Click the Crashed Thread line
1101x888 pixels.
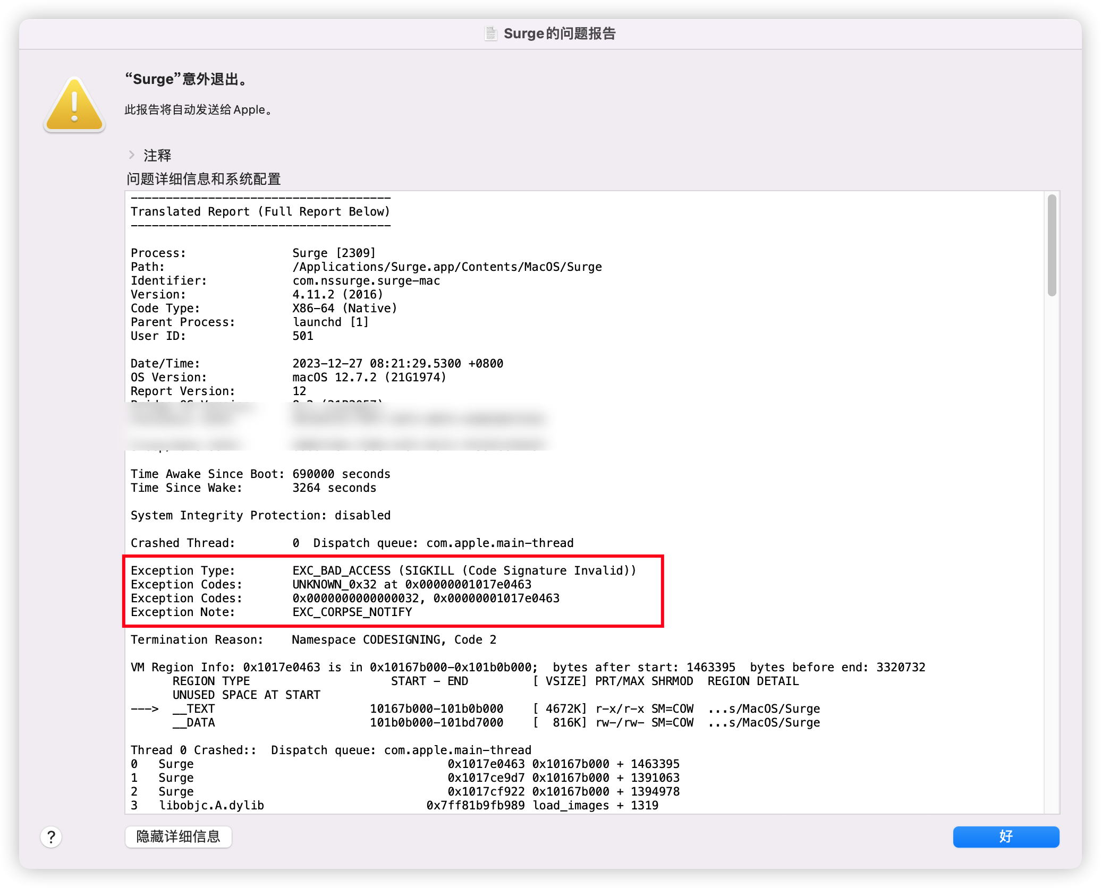352,543
